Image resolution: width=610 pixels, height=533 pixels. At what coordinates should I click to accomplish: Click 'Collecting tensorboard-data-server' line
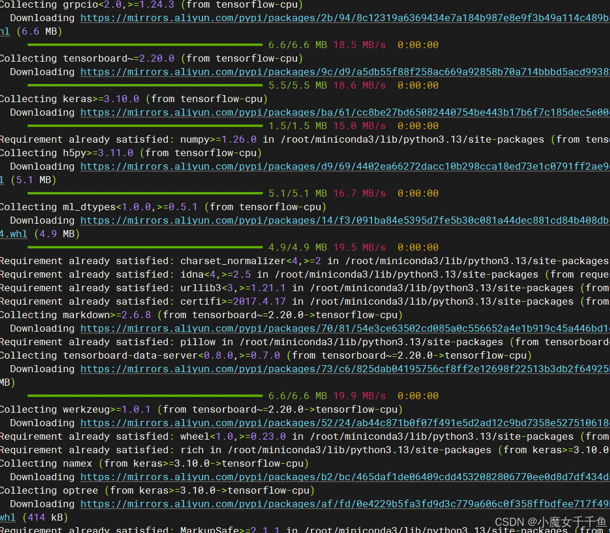click(x=266, y=355)
